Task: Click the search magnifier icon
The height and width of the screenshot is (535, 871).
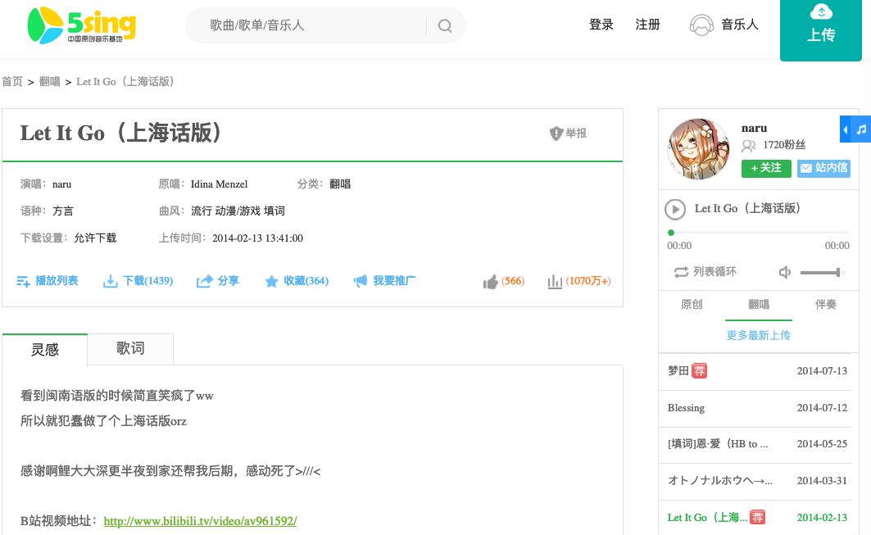Action: pyautogui.click(x=445, y=25)
